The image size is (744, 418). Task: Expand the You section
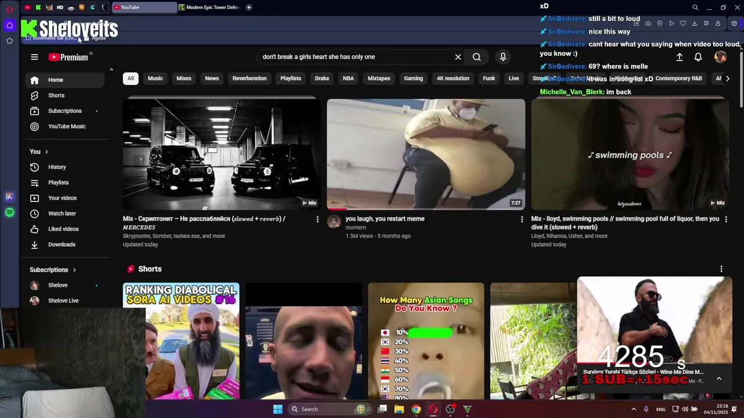tap(39, 152)
